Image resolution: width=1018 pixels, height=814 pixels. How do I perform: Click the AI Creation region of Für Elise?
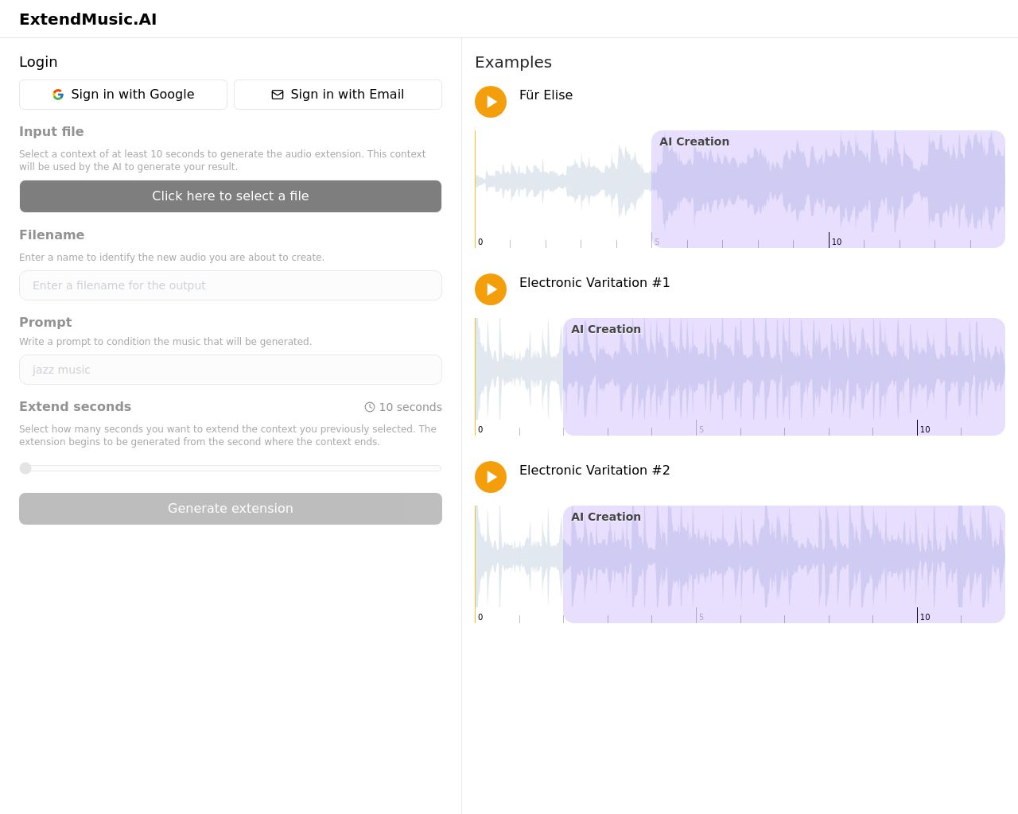coord(828,189)
